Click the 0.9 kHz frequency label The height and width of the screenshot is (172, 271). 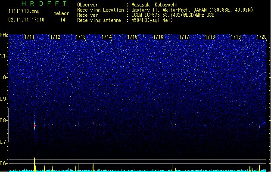point(4,99)
